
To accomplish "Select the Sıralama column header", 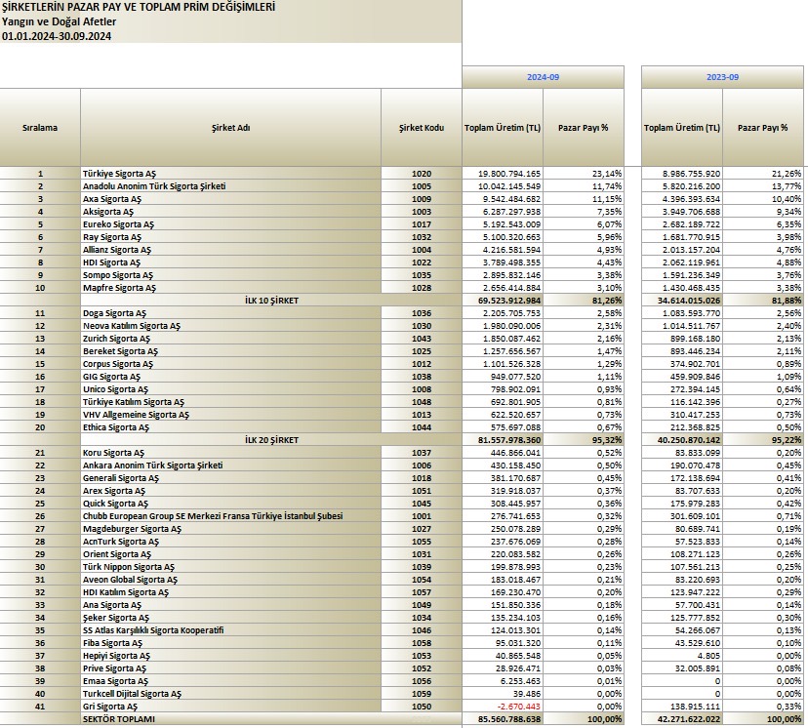I will click(40, 128).
